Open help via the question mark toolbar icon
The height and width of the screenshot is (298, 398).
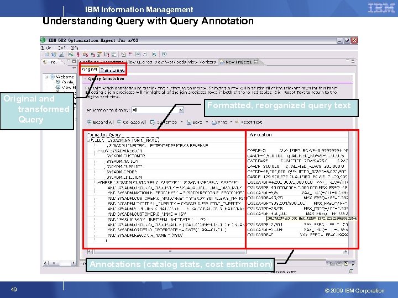(x=164, y=54)
